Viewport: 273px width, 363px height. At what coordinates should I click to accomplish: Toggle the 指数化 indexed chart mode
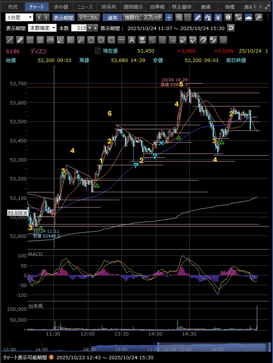click(132, 17)
